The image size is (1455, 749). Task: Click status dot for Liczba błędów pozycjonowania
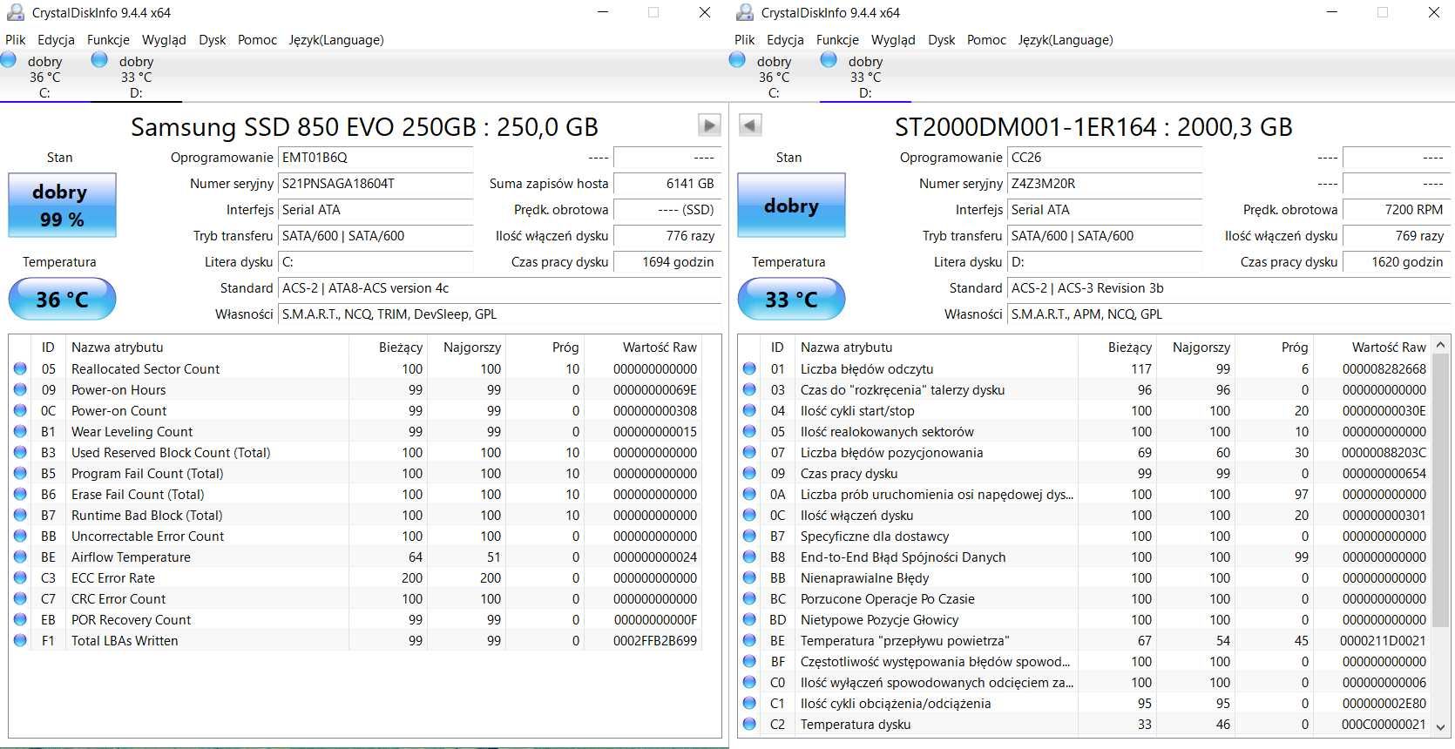pyautogui.click(x=749, y=452)
